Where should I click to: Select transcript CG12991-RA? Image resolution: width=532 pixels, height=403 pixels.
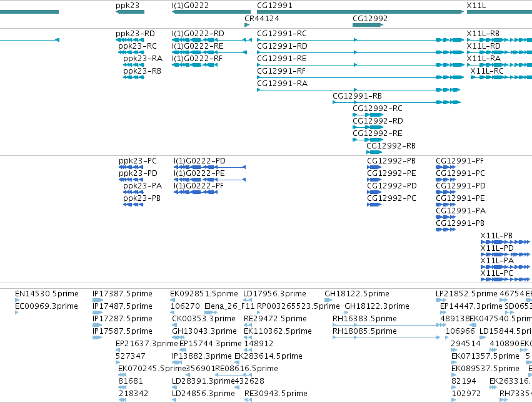pos(283,84)
